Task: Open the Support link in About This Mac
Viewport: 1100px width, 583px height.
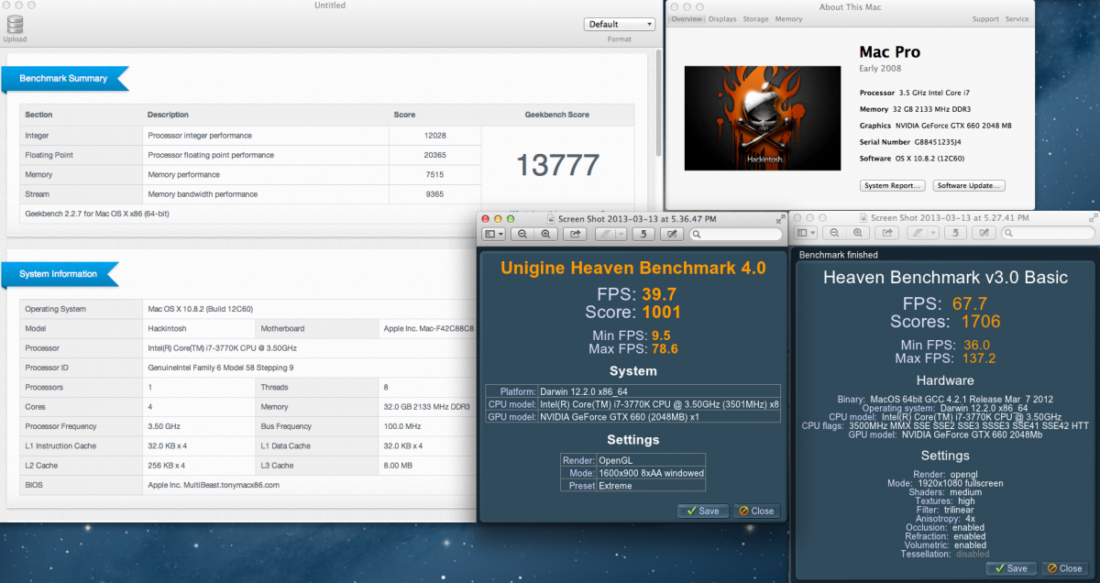Action: 985,19
